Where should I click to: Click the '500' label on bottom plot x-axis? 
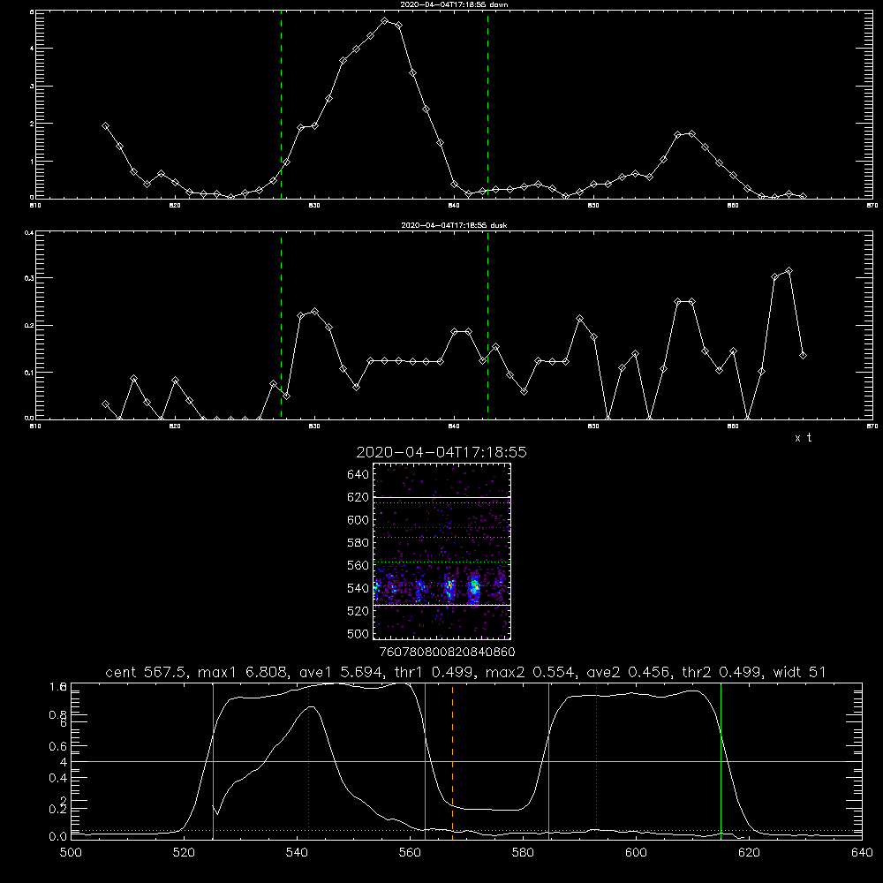point(71,853)
